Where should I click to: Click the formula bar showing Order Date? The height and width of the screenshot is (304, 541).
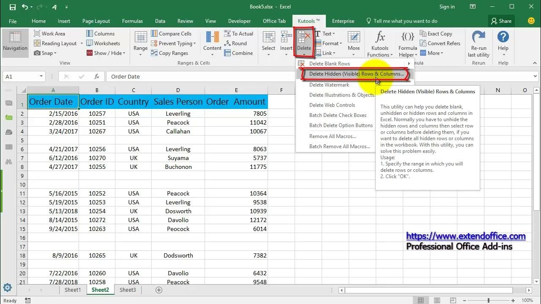pos(319,76)
